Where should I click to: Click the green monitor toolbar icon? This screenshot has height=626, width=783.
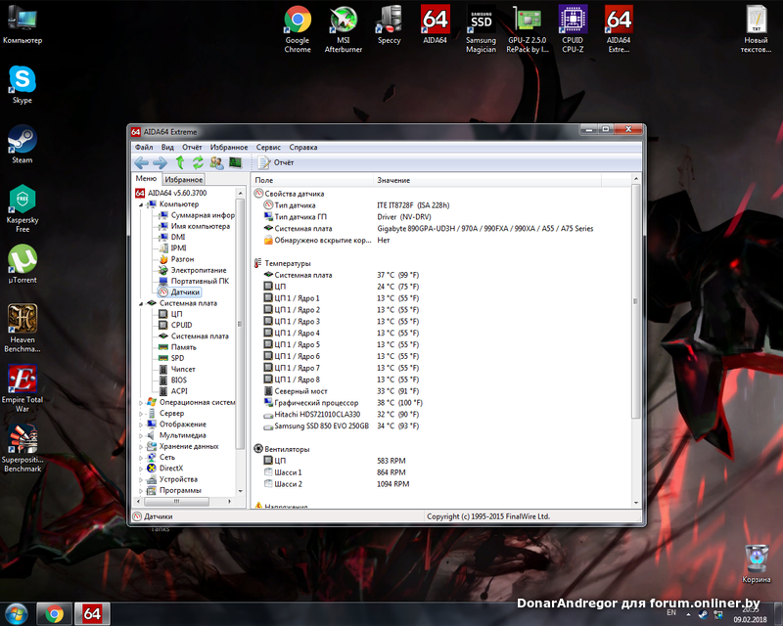[235, 162]
